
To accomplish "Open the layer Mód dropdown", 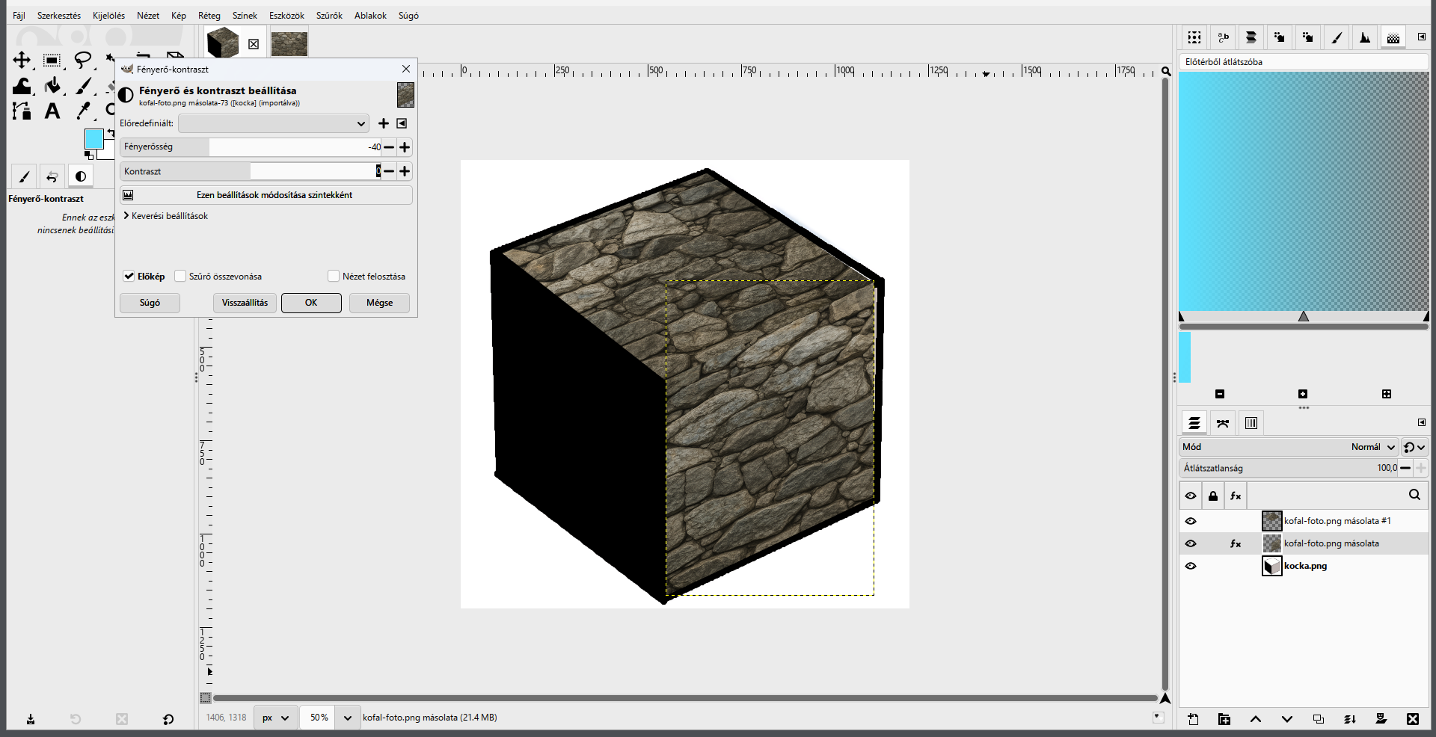I will 1288,447.
